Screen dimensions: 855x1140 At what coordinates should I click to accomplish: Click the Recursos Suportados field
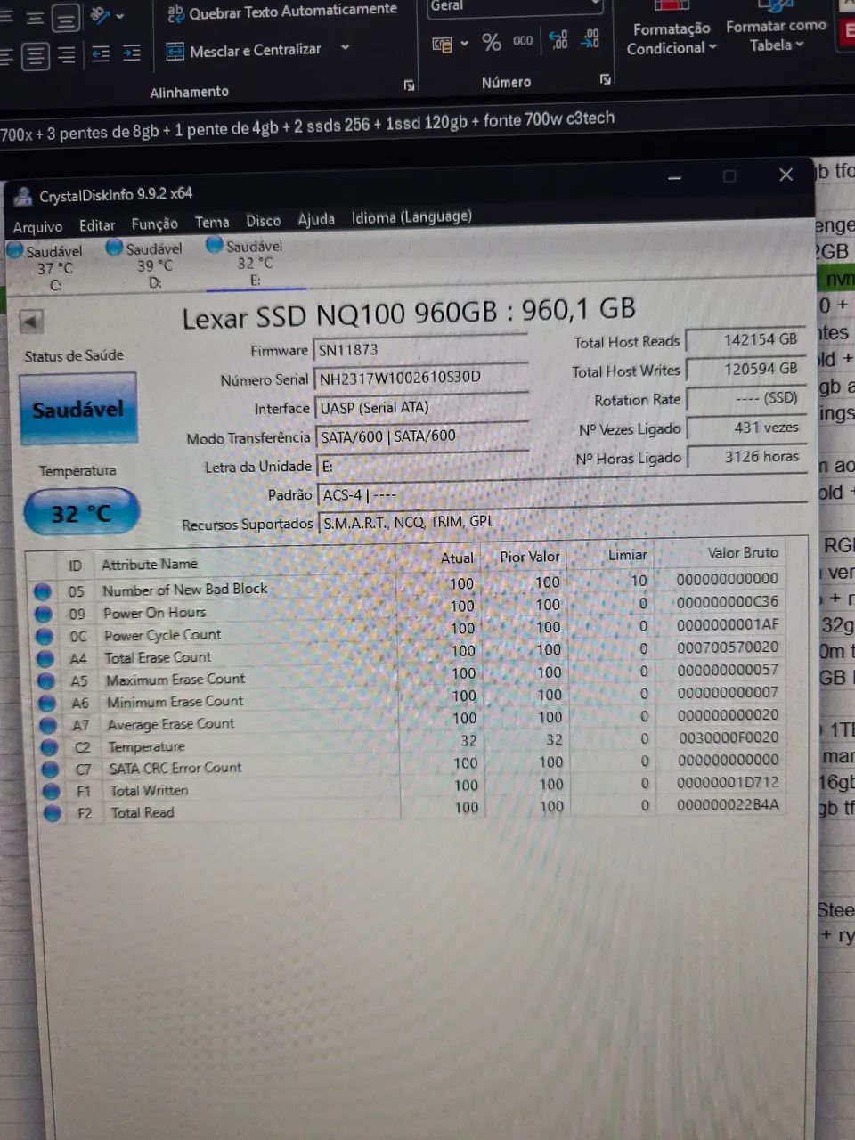pyautogui.click(x=563, y=519)
